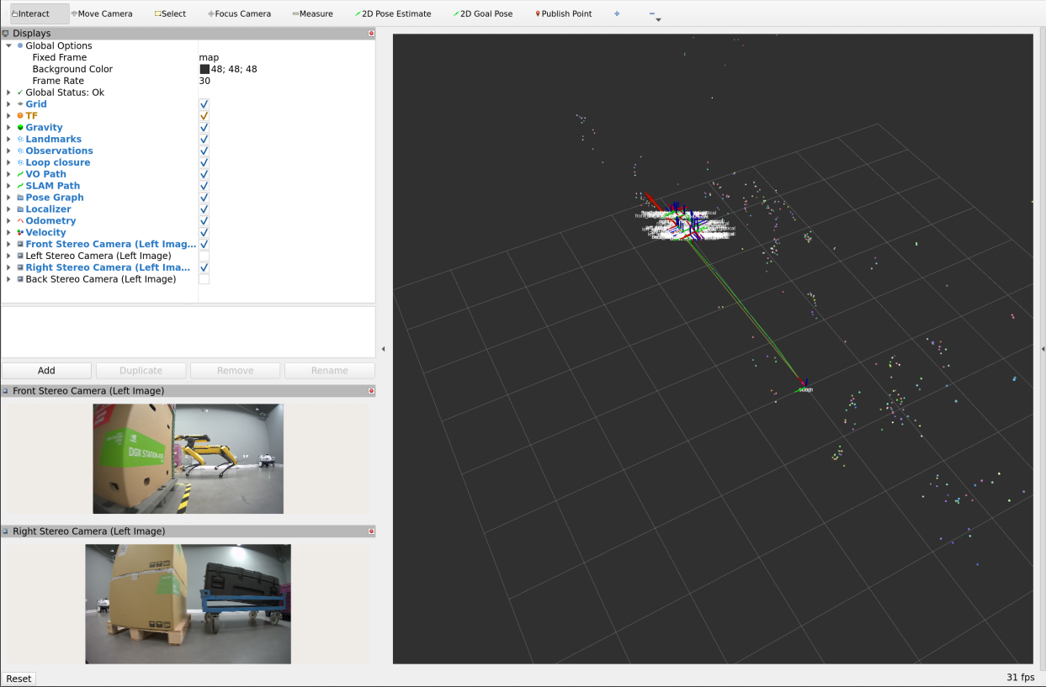Open the toolbar minus dropdown menu

[x=656, y=15]
